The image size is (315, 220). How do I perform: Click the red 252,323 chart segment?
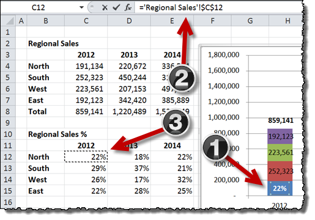pos(280,171)
